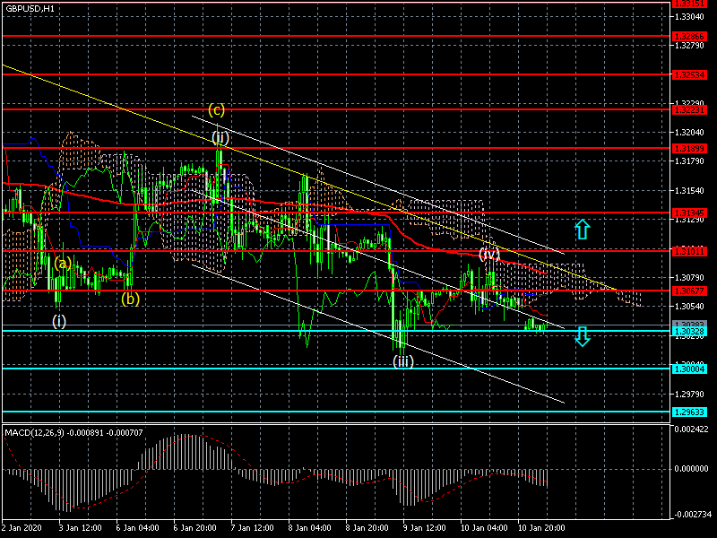Select the 1.31899 red price level label
The image size is (717, 538).
coord(689,148)
